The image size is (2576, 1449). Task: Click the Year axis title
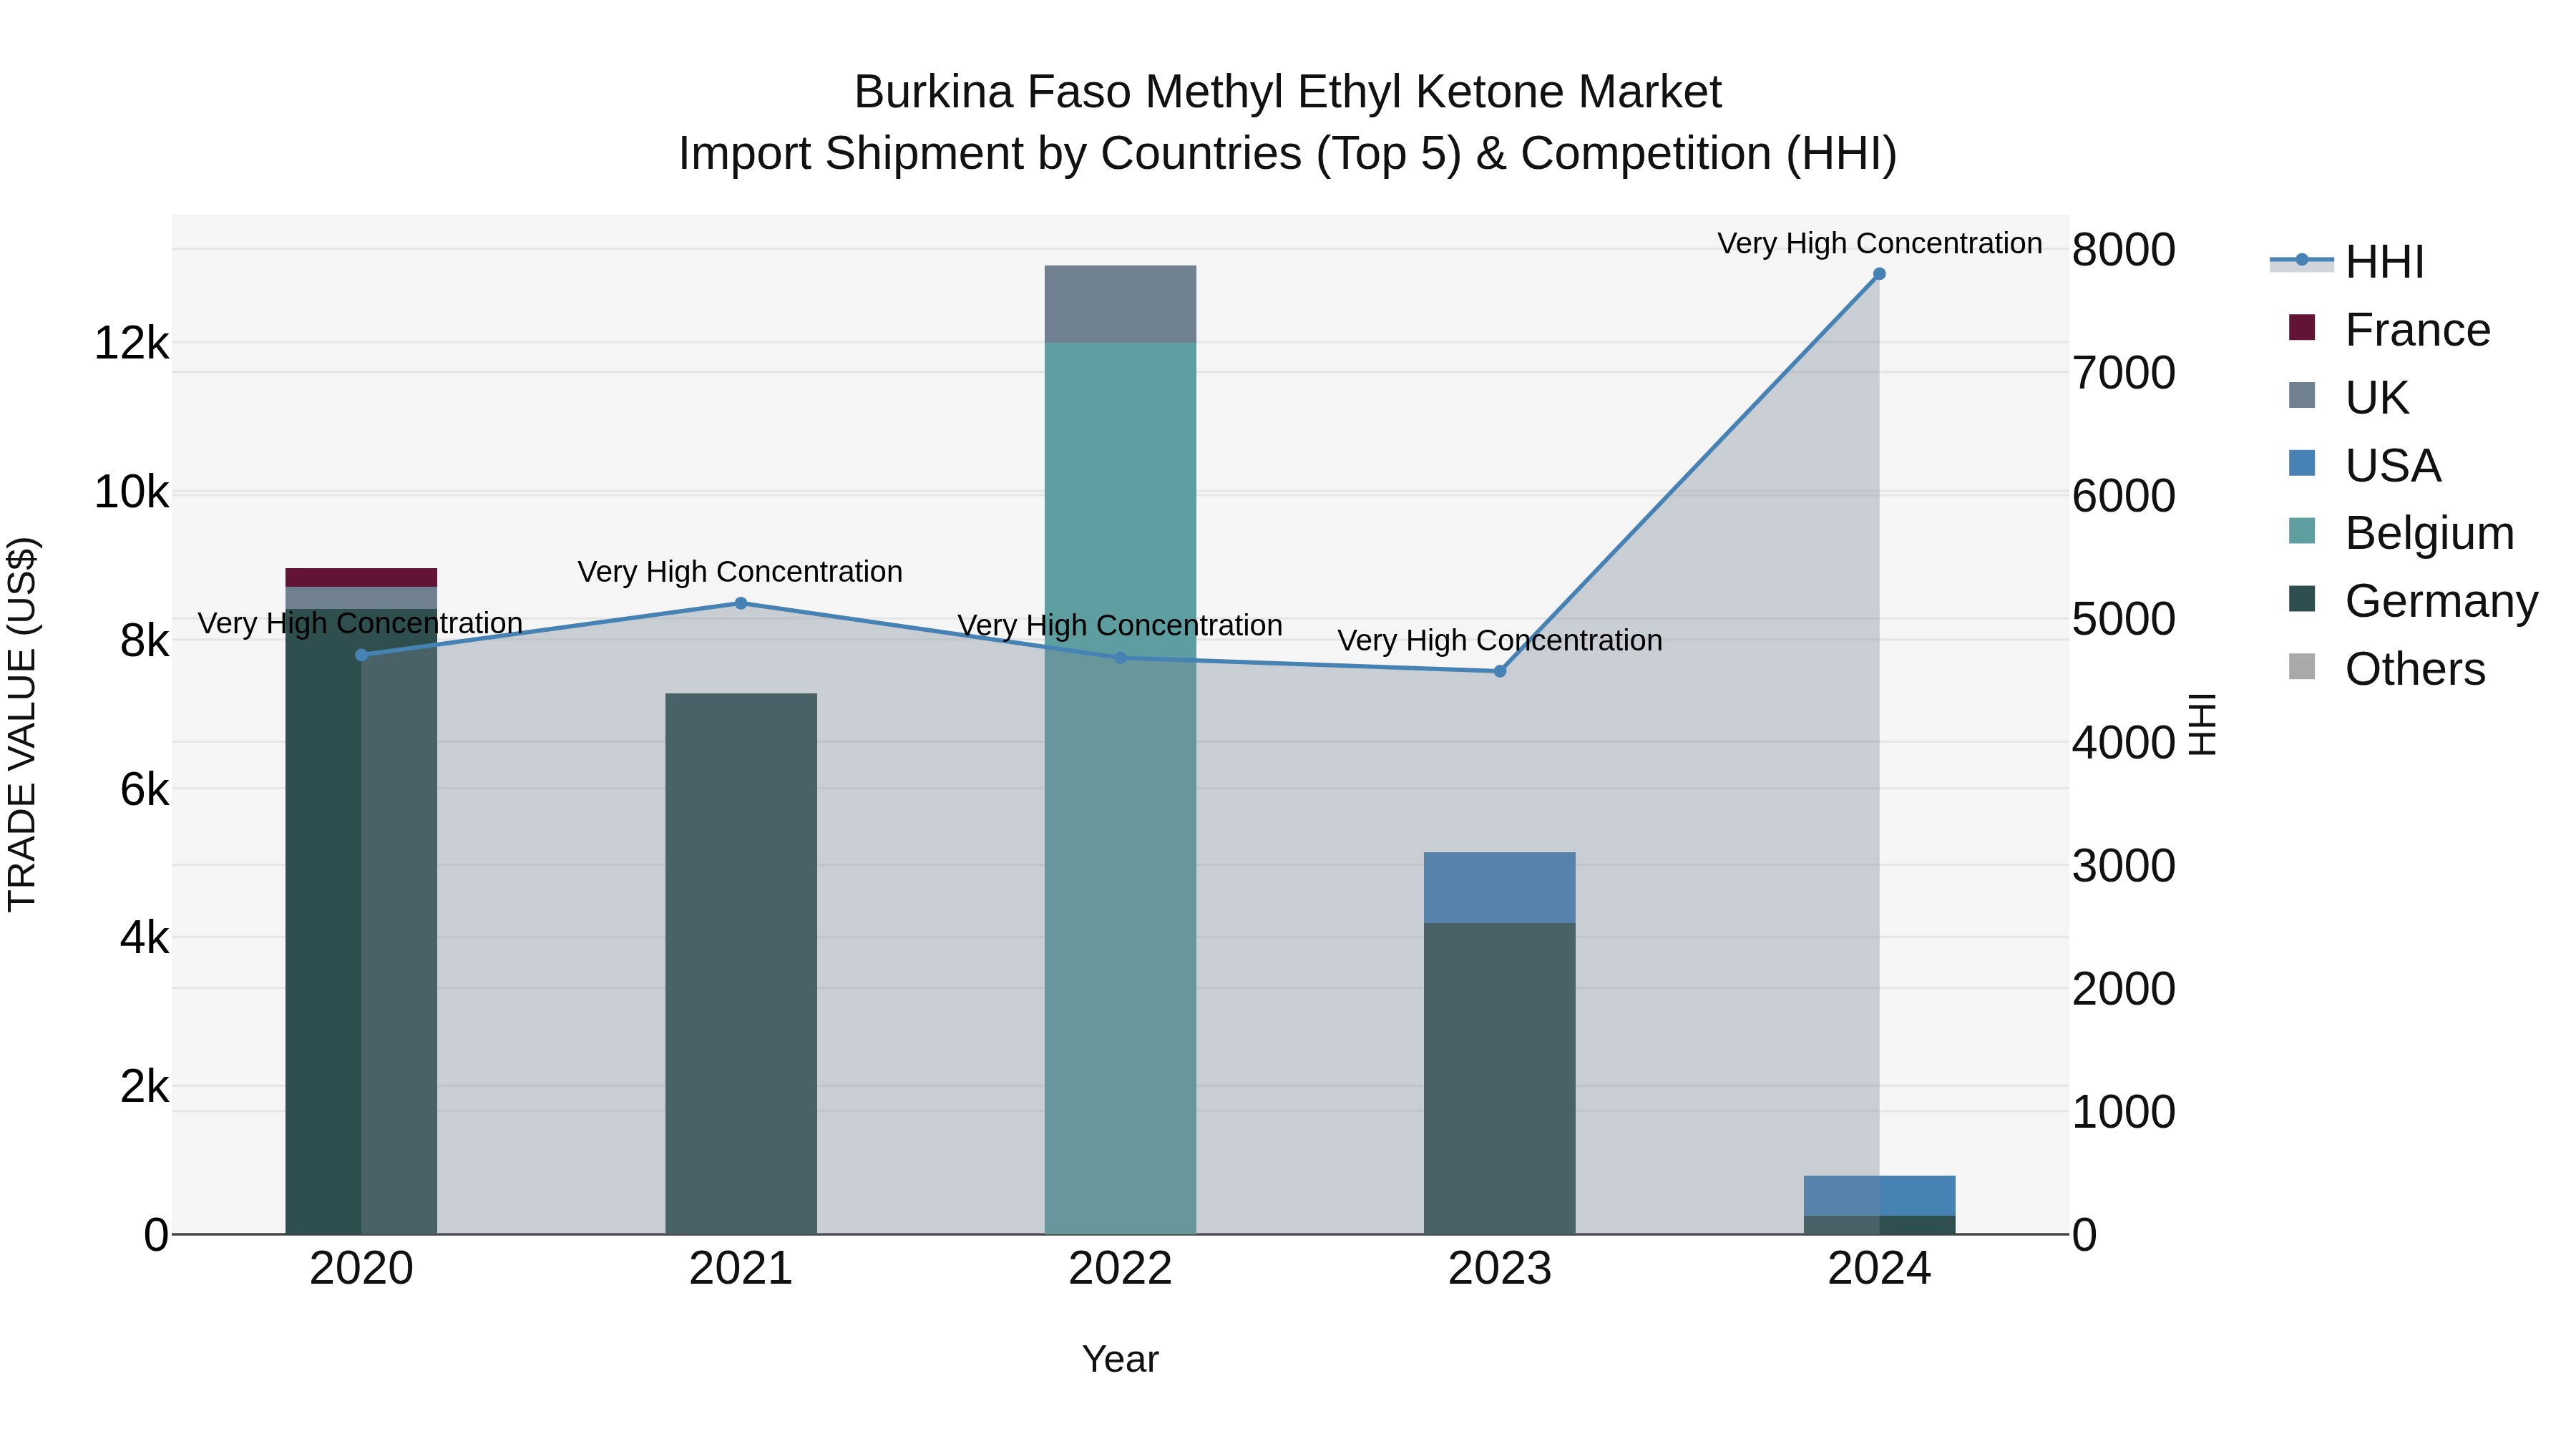tap(1120, 1360)
